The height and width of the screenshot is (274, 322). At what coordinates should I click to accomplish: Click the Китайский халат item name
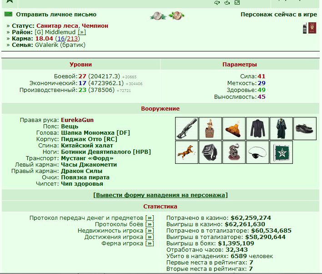[87, 145]
